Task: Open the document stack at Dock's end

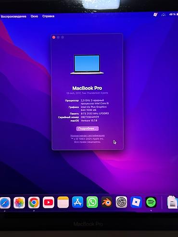Action: [x=173, y=202]
